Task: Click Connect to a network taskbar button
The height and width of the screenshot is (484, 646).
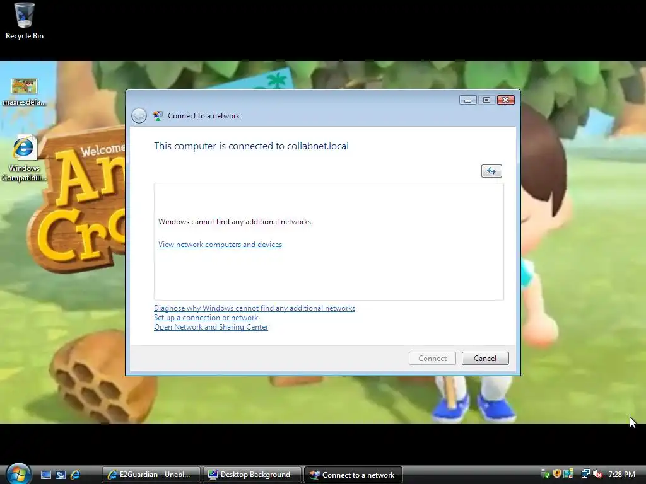Action: (353, 475)
